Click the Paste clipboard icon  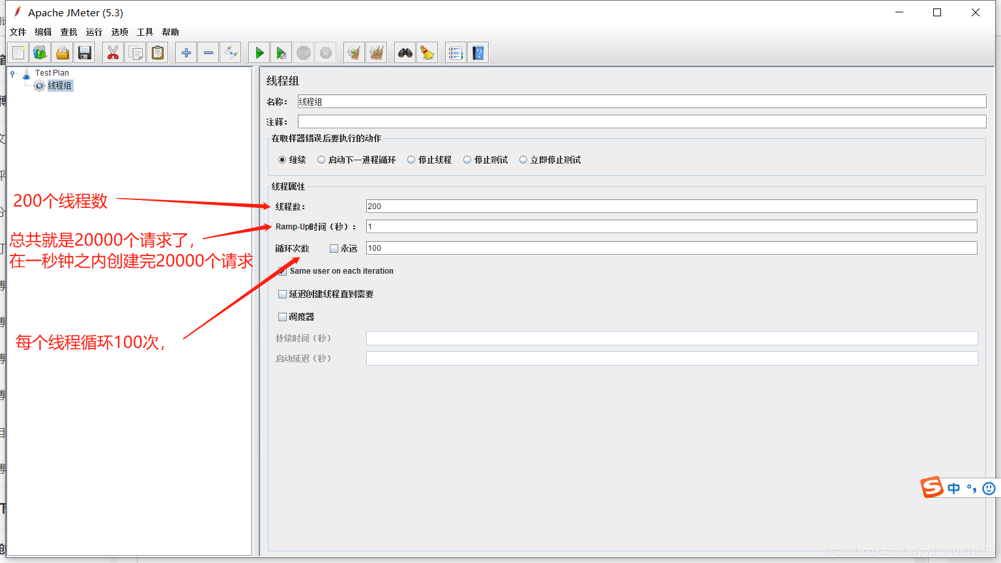point(158,53)
